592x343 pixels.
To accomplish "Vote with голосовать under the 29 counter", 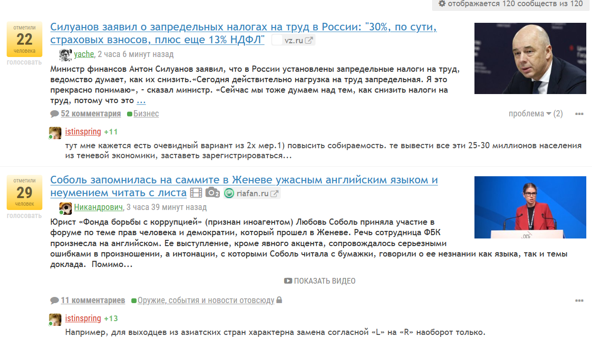I will click(x=24, y=215).
